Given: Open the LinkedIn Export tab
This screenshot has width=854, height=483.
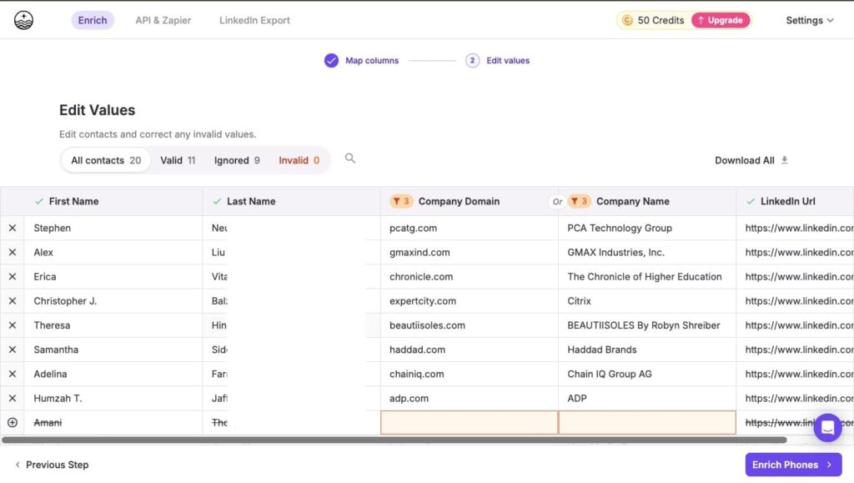Looking at the screenshot, I should pos(254,20).
